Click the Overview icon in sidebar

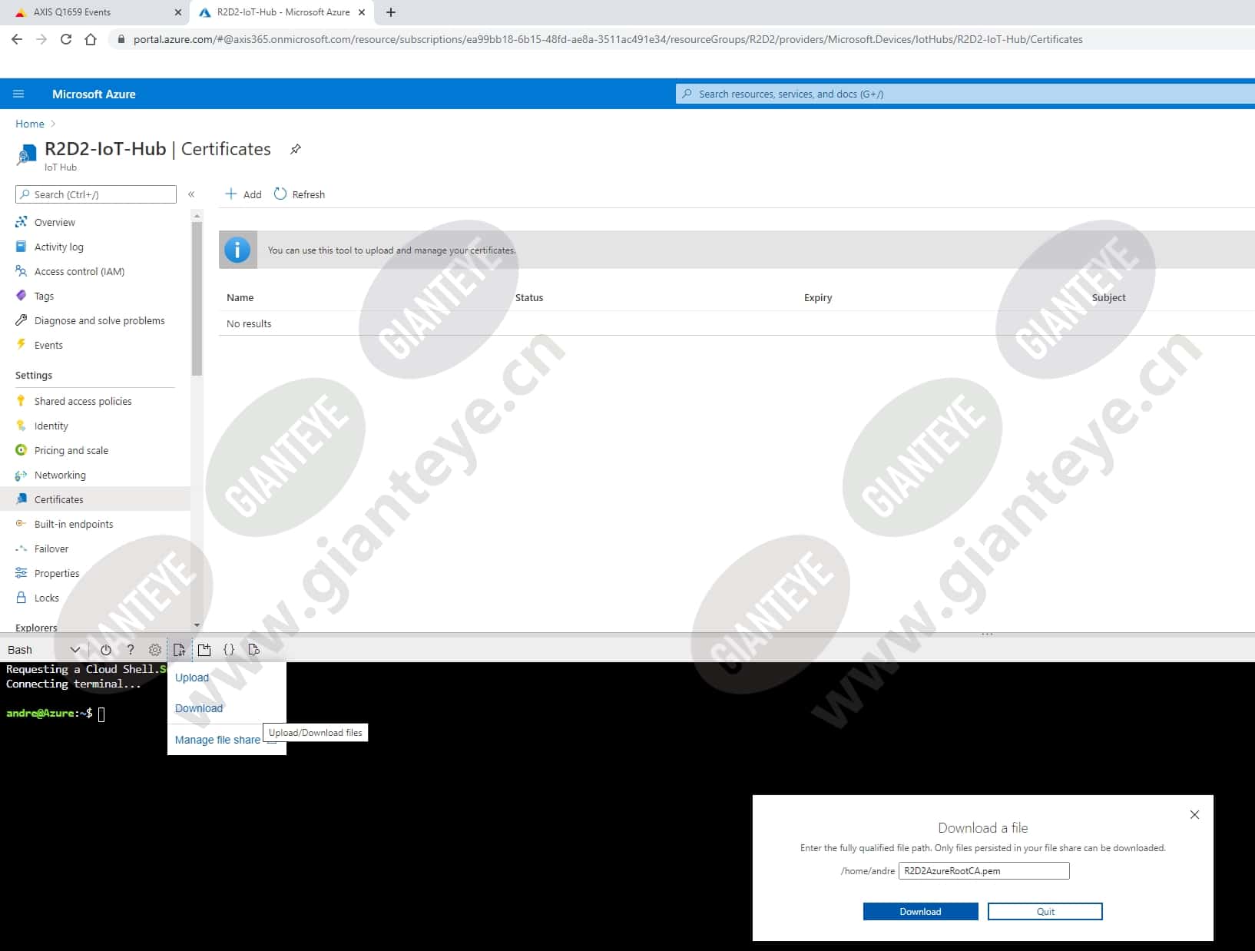point(22,222)
